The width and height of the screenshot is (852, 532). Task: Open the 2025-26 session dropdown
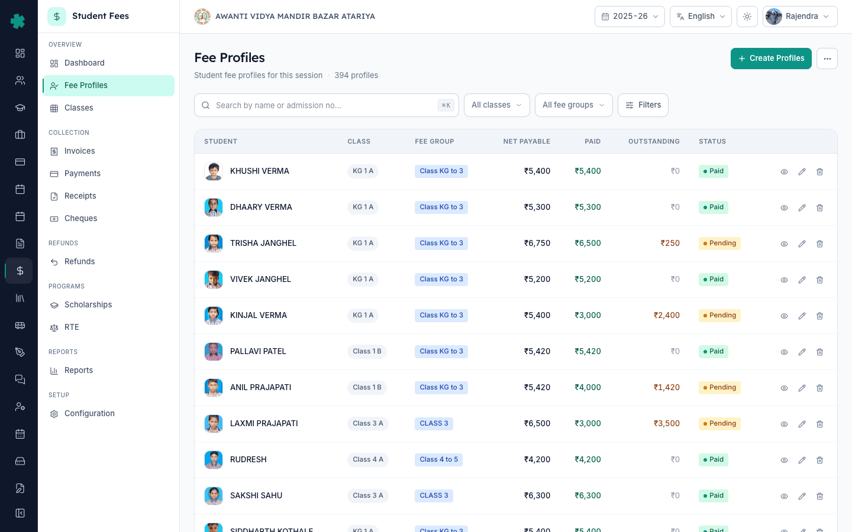(630, 17)
